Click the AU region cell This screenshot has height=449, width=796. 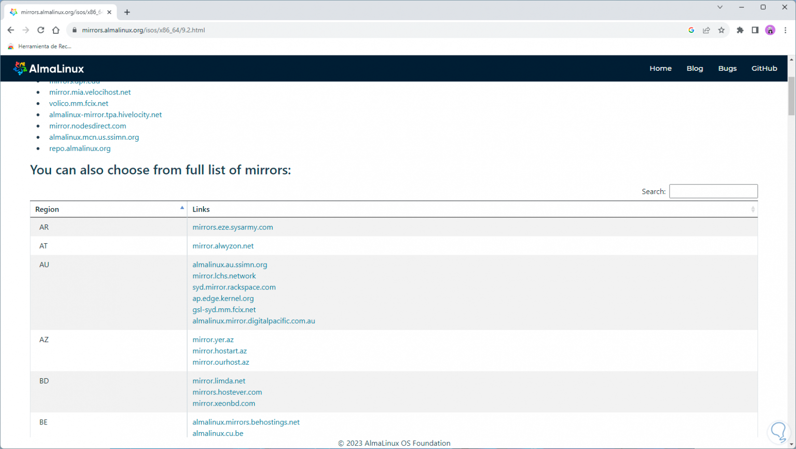109,292
